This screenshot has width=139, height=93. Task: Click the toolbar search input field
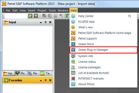tap(16, 16)
